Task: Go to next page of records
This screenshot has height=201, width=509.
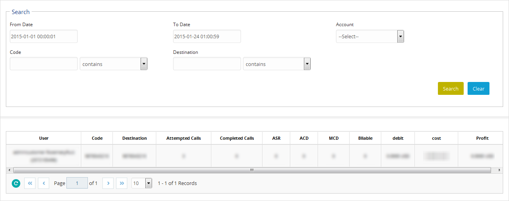Action: [108, 183]
